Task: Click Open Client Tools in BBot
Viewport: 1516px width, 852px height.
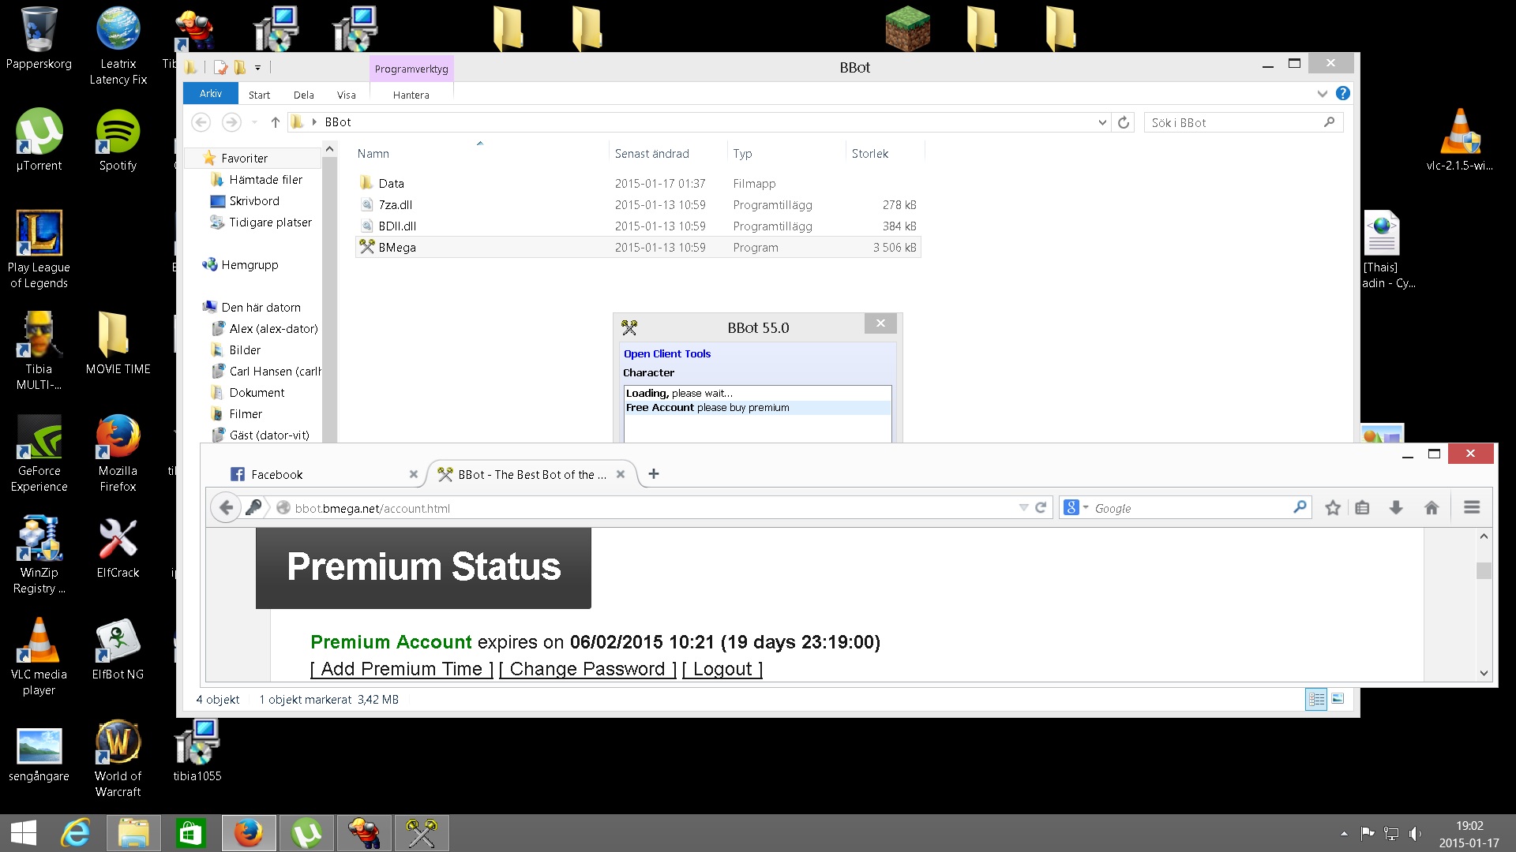Action: [x=666, y=353]
